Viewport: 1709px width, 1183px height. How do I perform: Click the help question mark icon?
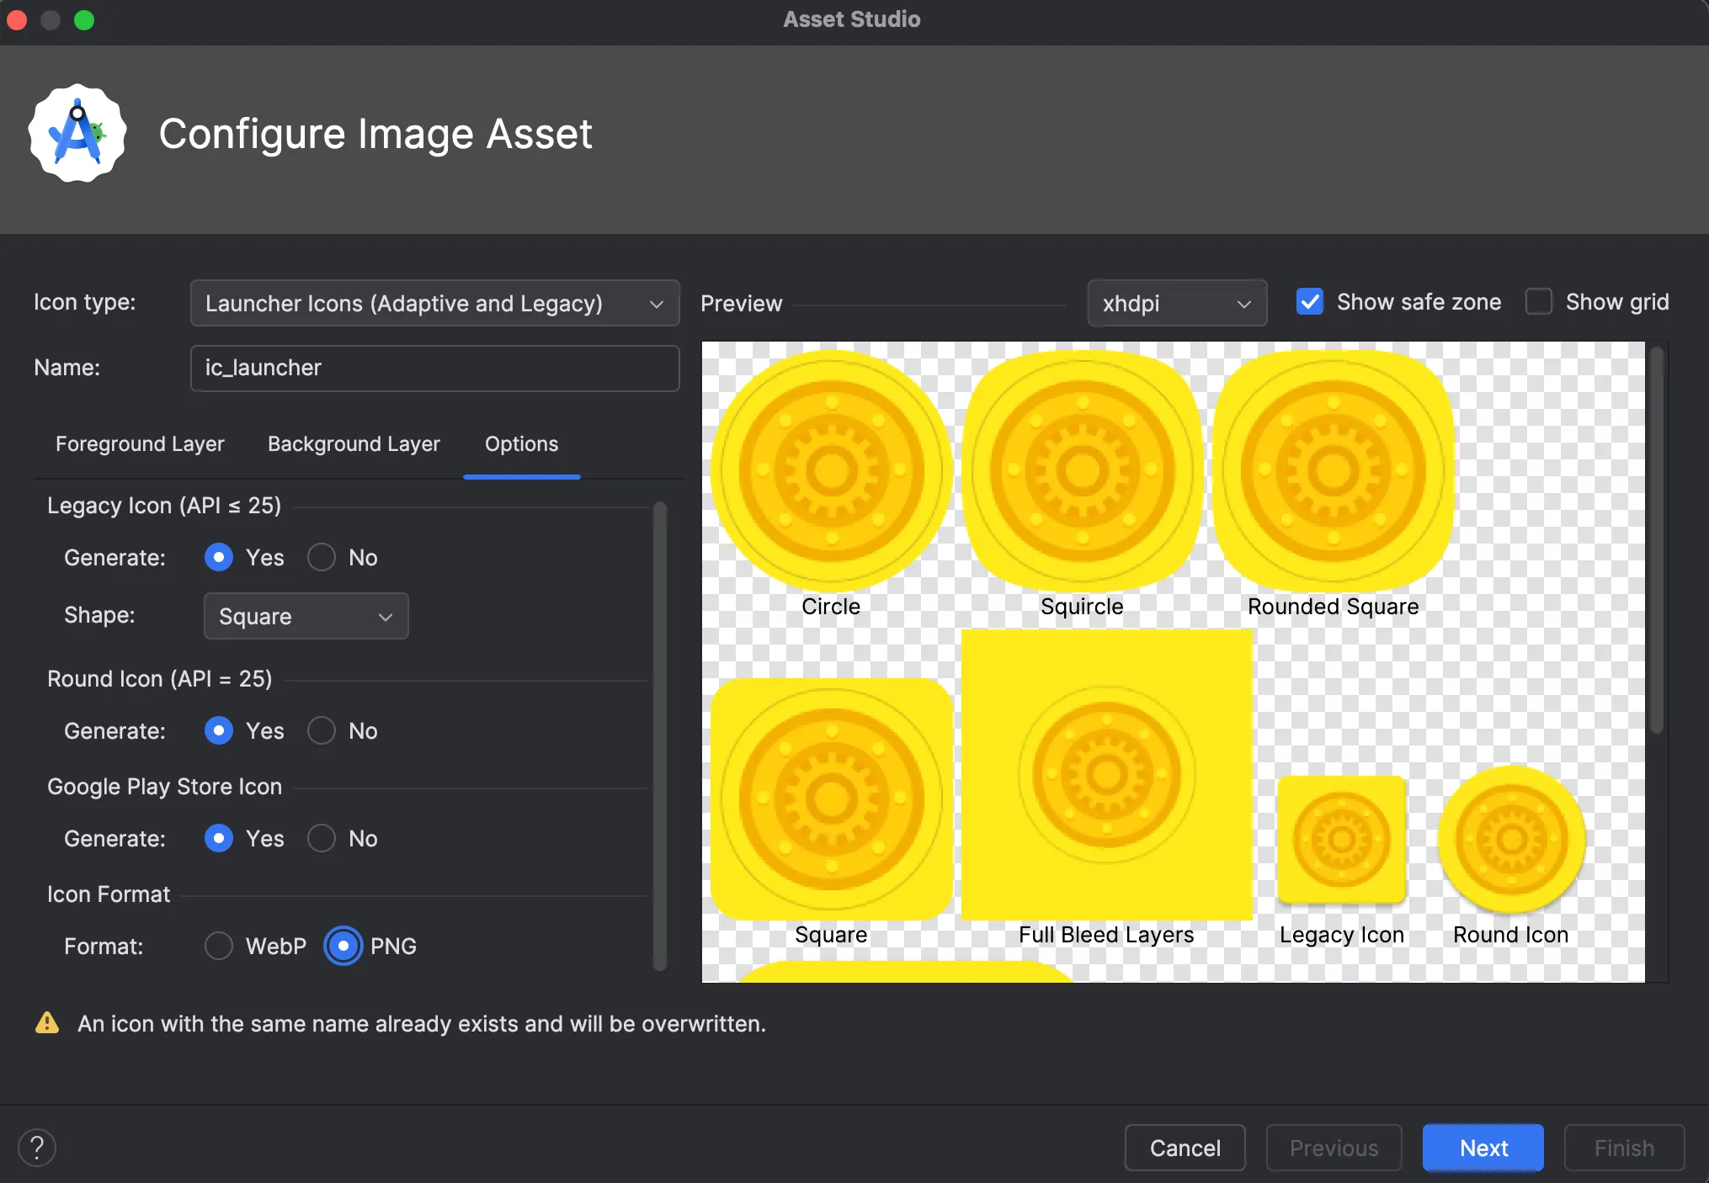pos(37,1148)
